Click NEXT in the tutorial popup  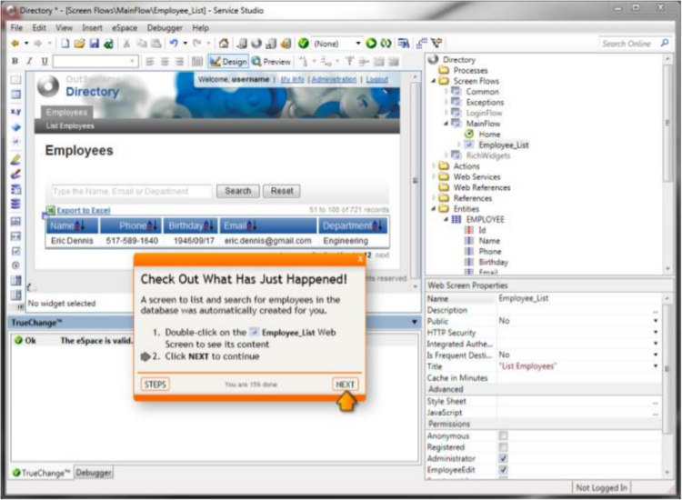345,385
